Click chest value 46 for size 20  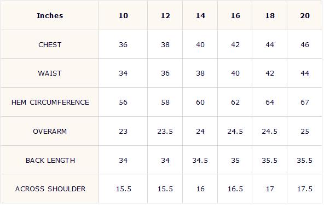(x=305, y=45)
